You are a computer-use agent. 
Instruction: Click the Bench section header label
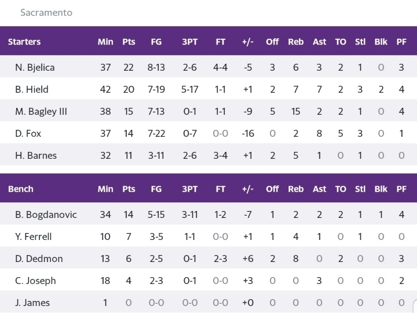tap(21, 189)
